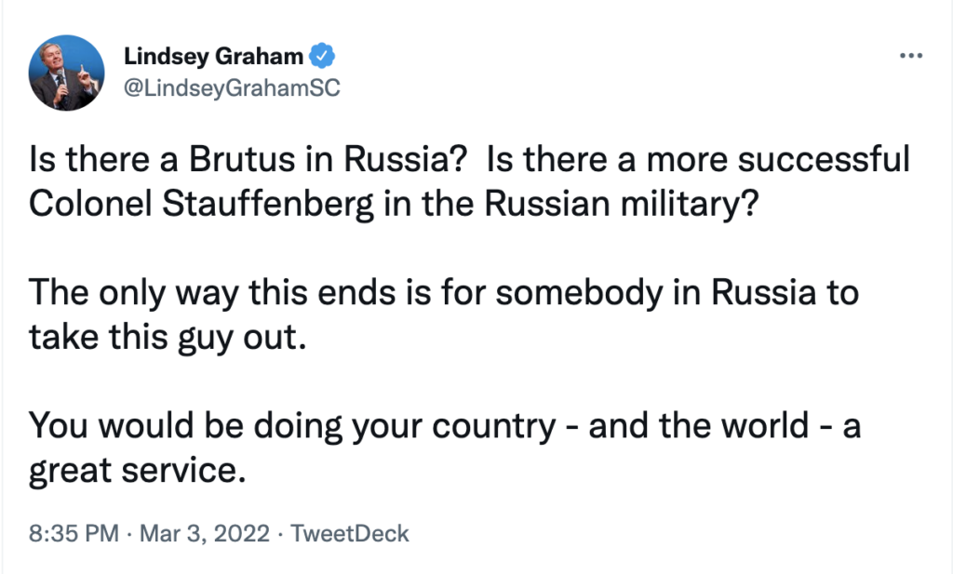Click the blue verified checkmark badge
The height and width of the screenshot is (574, 953).
[322, 57]
